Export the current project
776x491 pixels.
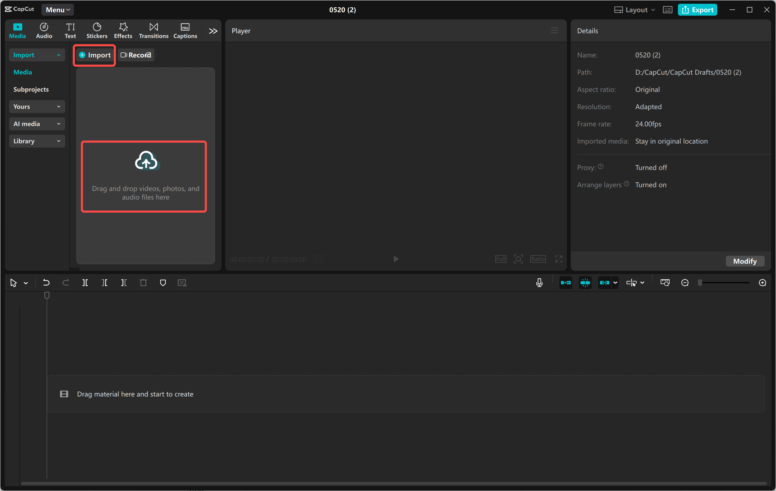[x=697, y=10]
